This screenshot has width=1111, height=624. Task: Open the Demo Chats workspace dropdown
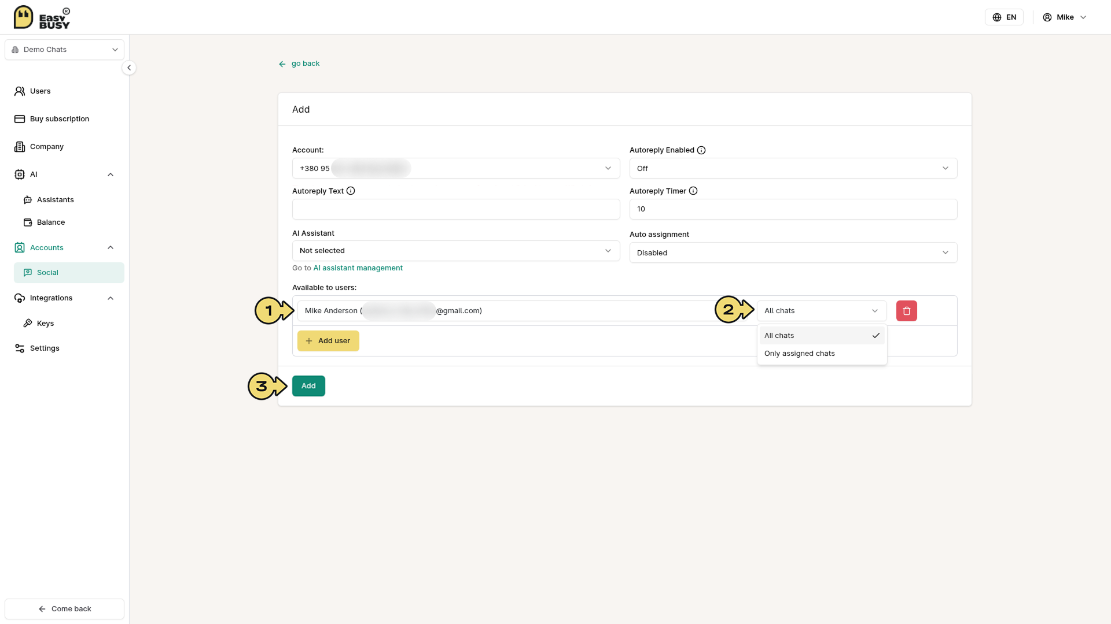pyautogui.click(x=64, y=50)
